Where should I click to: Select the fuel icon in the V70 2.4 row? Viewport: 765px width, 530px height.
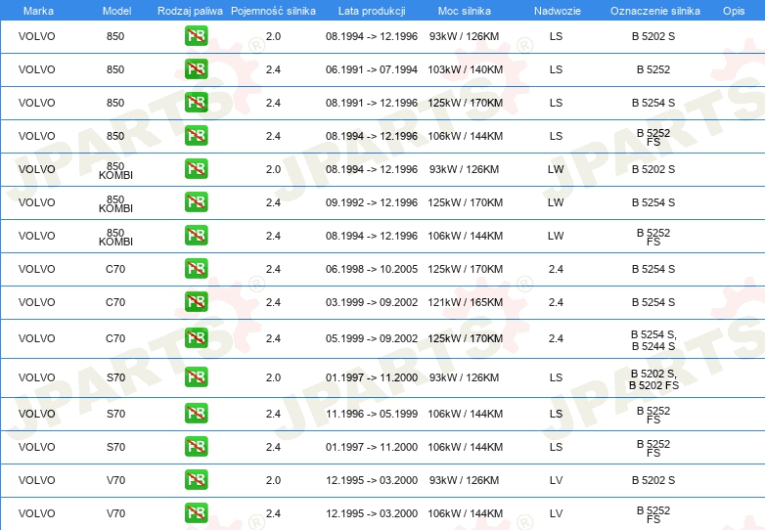[196, 512]
